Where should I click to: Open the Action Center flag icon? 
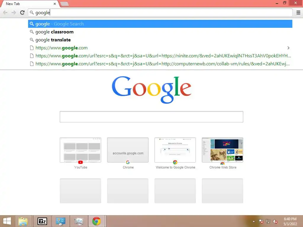(261, 221)
